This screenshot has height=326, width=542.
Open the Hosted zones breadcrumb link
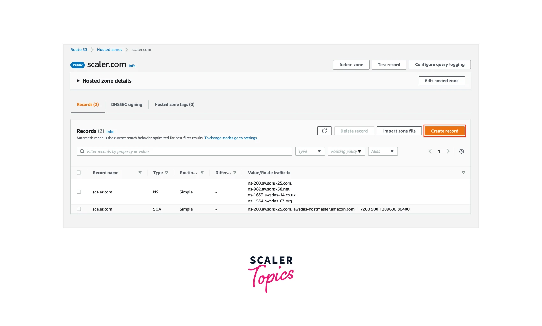(x=109, y=50)
